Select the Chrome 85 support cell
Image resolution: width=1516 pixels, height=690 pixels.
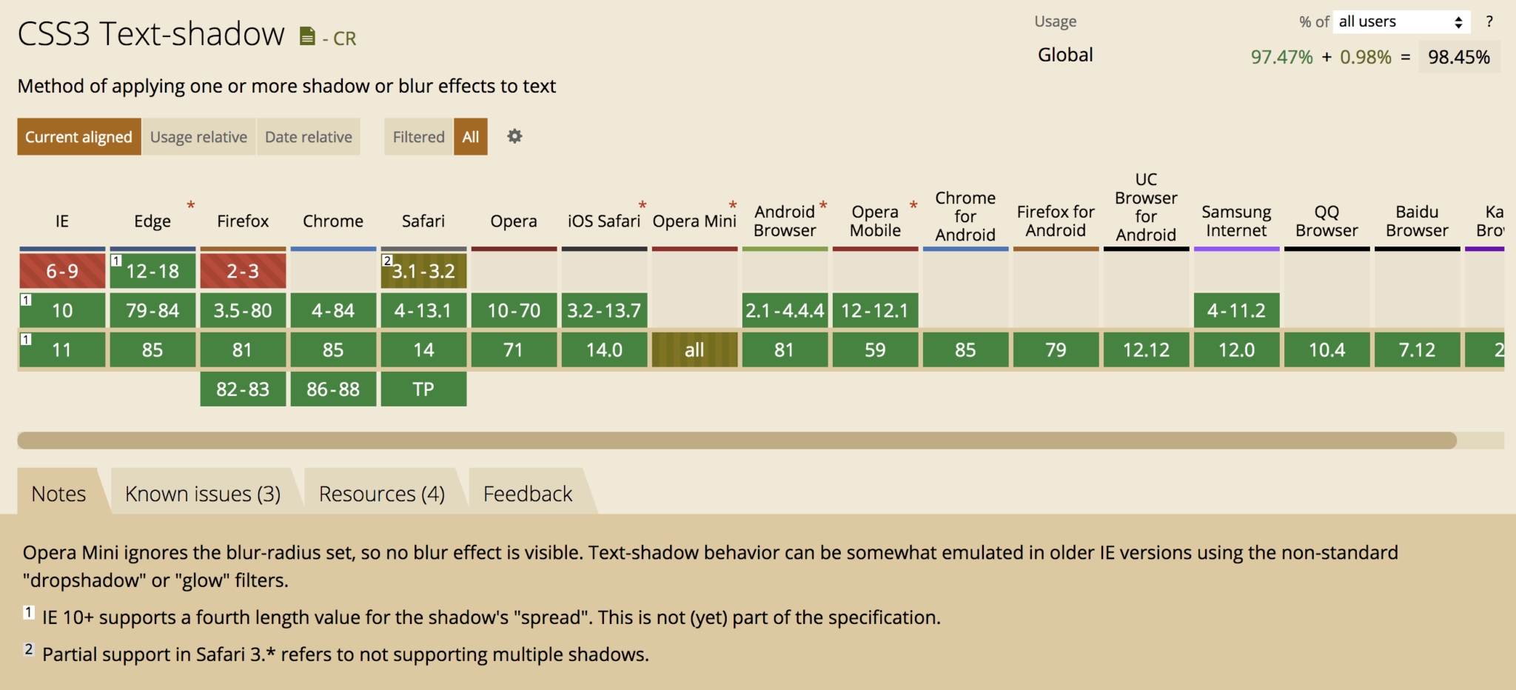[333, 349]
